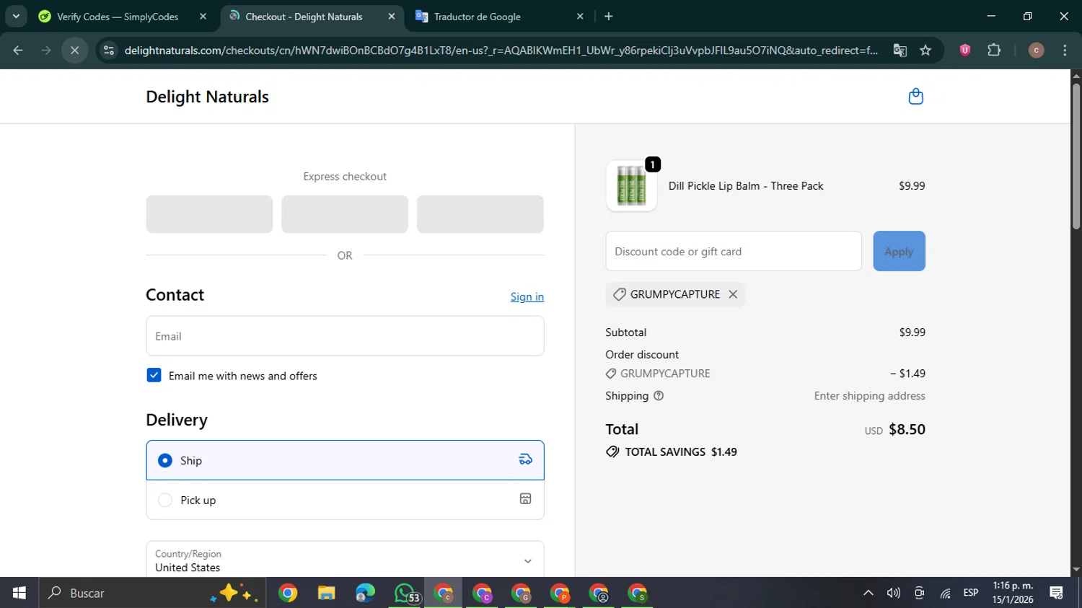
Task: Open the Chrome profile avatar
Action: click(x=1036, y=50)
